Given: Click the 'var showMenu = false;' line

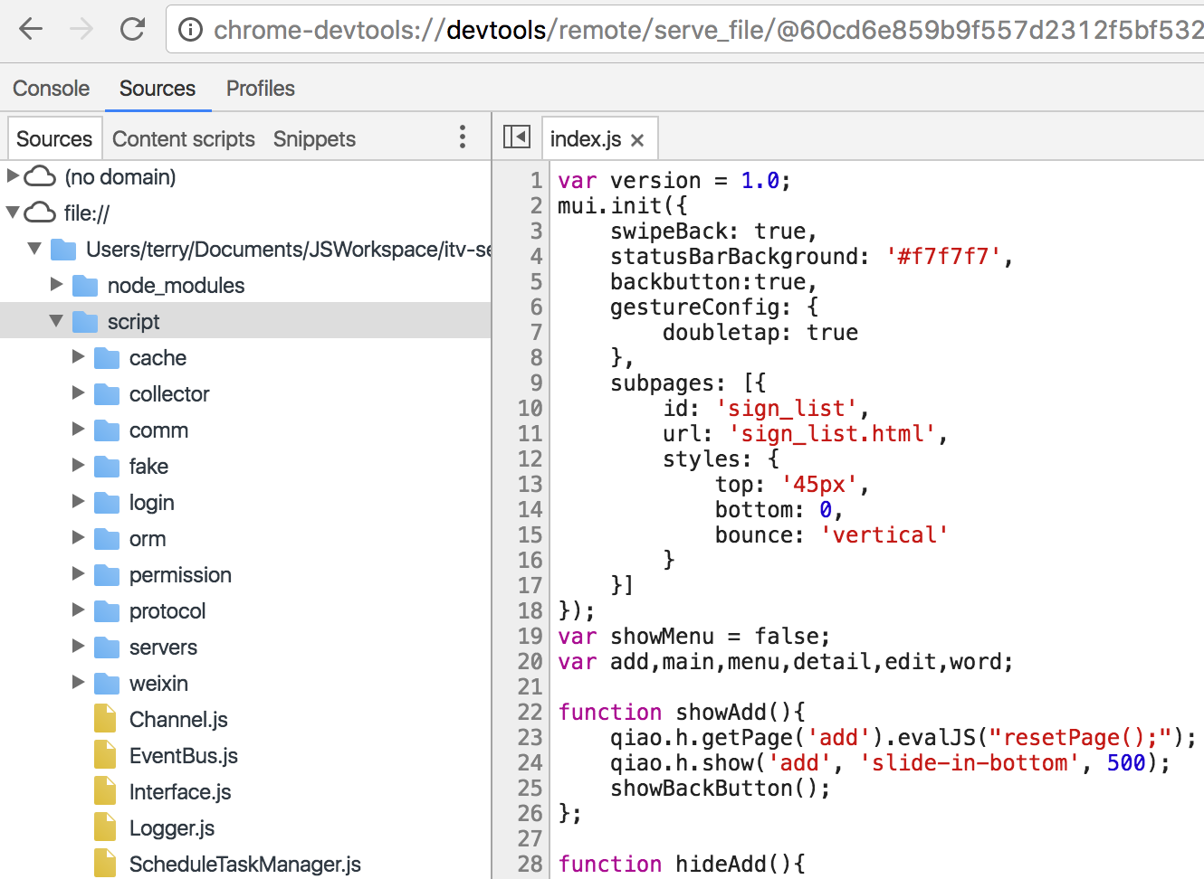Looking at the screenshot, I should coord(693,637).
